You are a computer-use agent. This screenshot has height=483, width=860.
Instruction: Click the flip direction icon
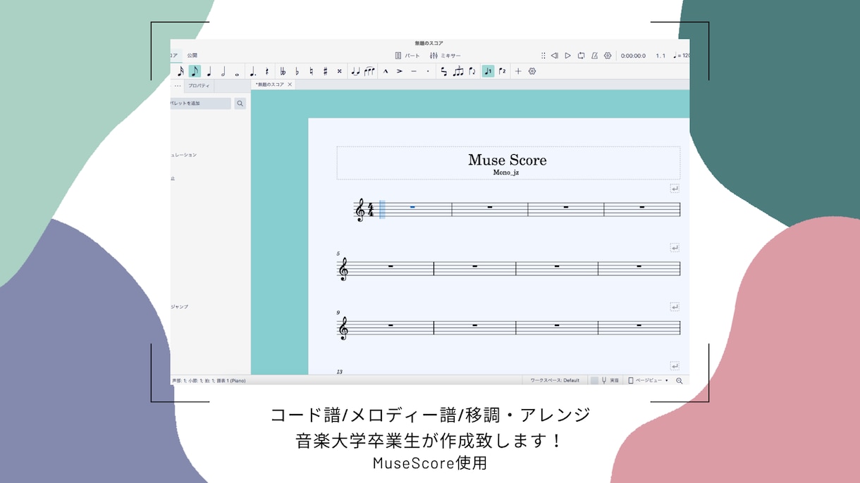[x=472, y=71]
